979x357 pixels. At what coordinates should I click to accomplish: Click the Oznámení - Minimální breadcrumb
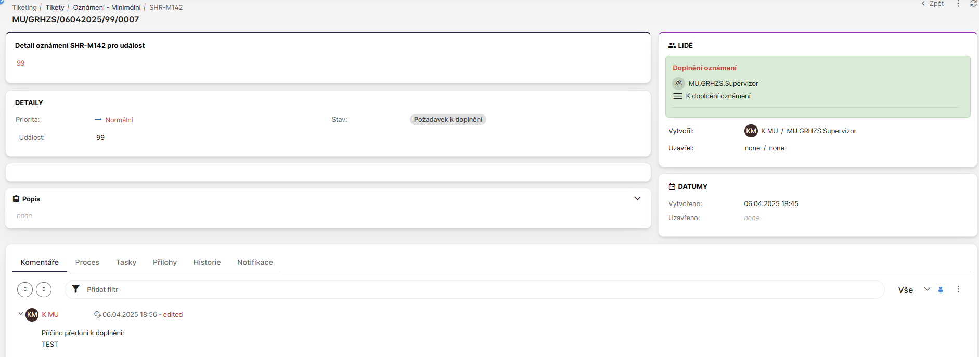[107, 7]
